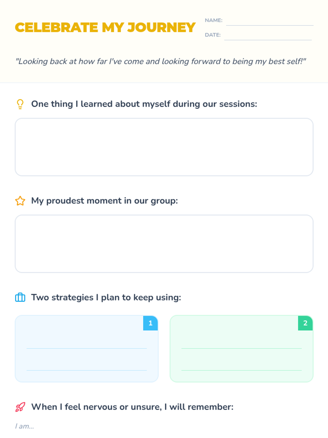Image resolution: width=328 pixels, height=438 pixels.
Task: Click the rocket icon beside nervous prompt
Action: (20, 407)
